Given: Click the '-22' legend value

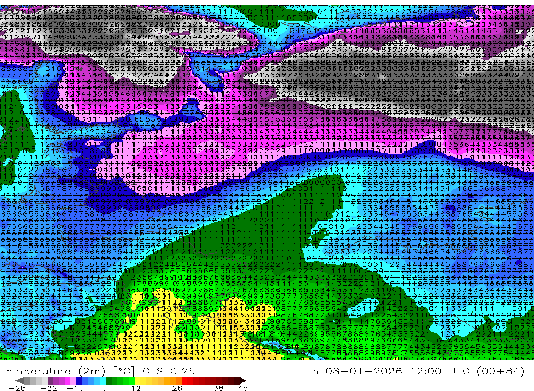Looking at the screenshot, I should tap(49, 388).
